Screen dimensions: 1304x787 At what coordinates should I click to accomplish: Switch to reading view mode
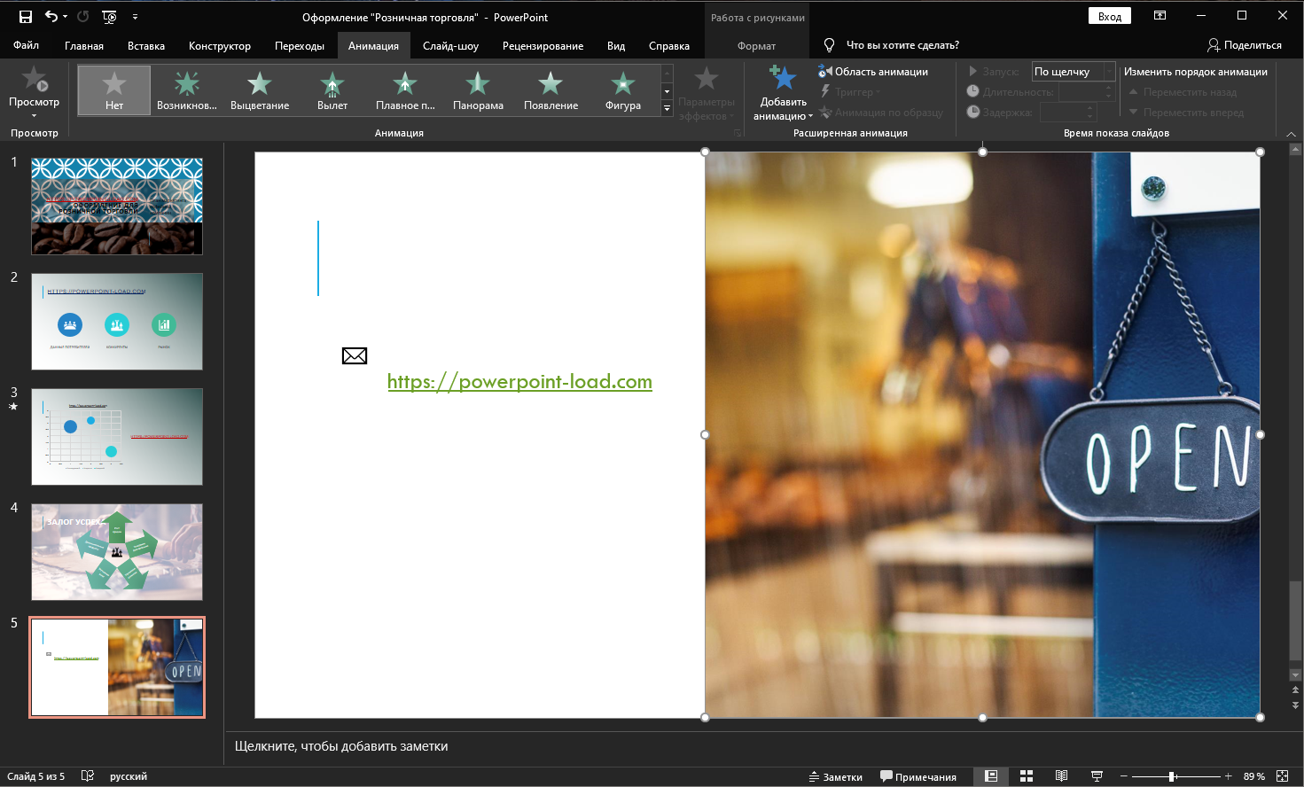coord(1061,776)
